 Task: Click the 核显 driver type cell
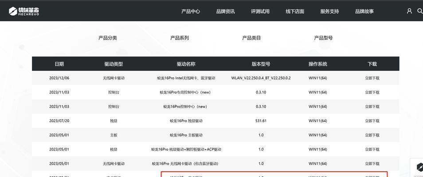click(x=114, y=149)
